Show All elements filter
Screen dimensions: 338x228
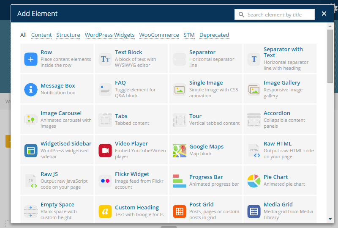point(23,35)
